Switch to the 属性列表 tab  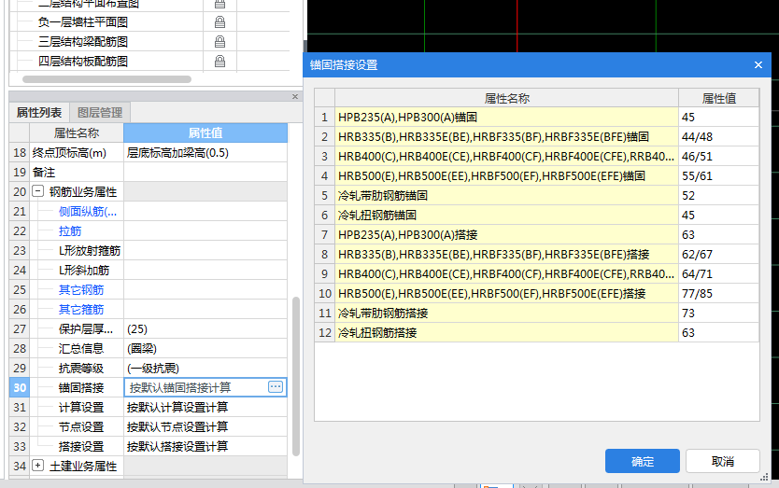pyautogui.click(x=39, y=113)
